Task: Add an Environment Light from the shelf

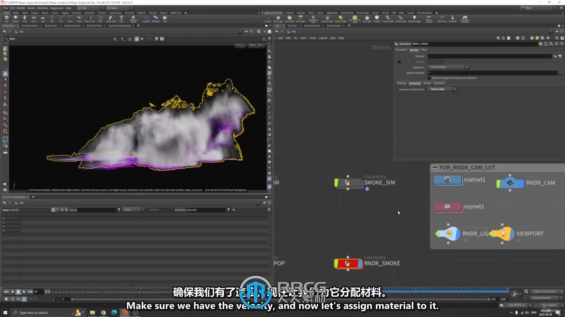Action: [x=354, y=19]
